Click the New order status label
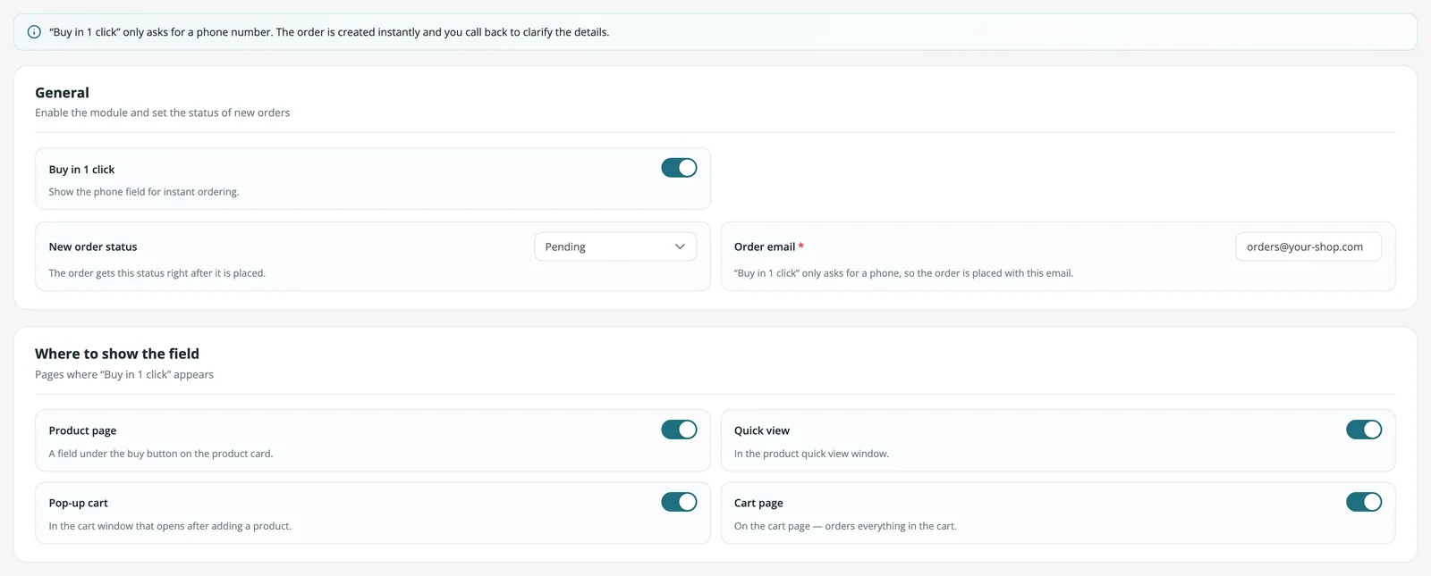This screenshot has width=1431, height=576. point(93,246)
